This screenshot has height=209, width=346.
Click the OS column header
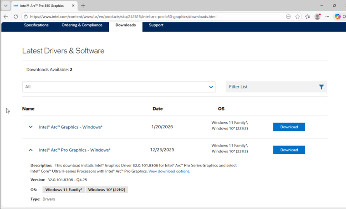pos(221,109)
